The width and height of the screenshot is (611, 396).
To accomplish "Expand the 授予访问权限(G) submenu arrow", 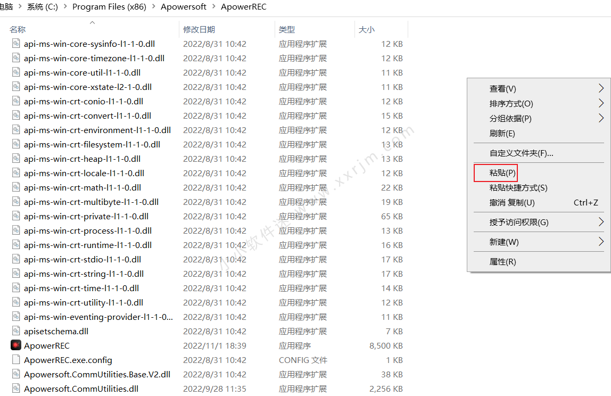I will point(601,222).
